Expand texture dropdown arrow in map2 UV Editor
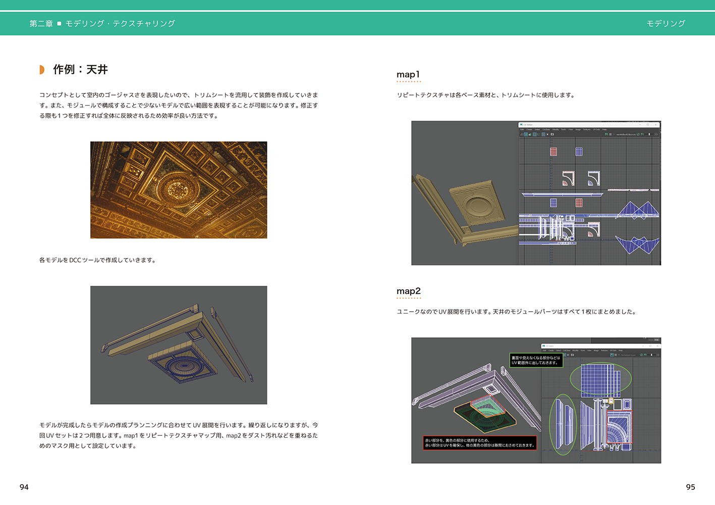This screenshot has height=505, width=715. 619,355
